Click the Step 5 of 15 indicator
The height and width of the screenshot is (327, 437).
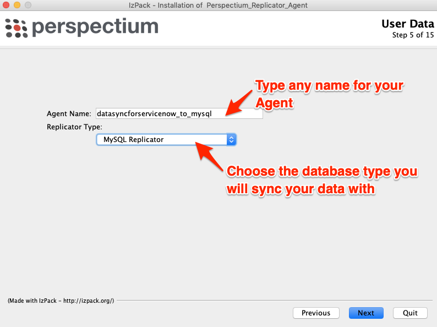[413, 35]
